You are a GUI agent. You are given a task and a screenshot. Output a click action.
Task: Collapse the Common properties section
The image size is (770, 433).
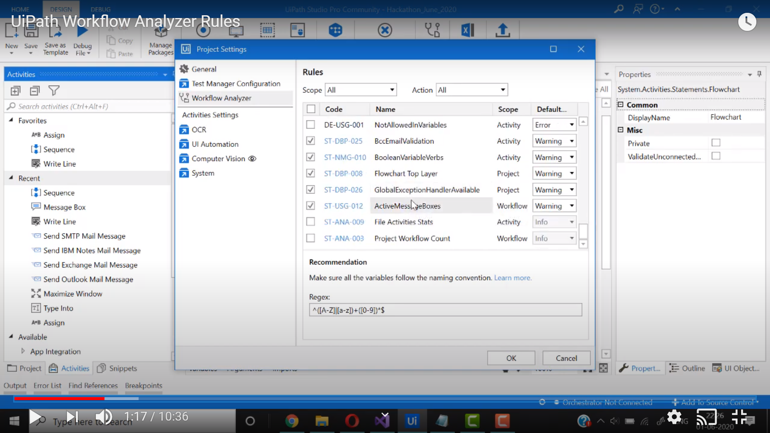point(620,105)
